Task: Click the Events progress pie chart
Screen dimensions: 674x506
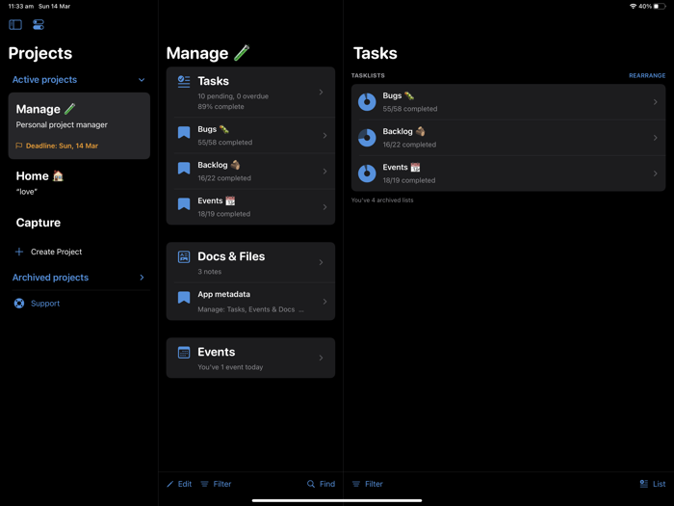Action: click(367, 173)
